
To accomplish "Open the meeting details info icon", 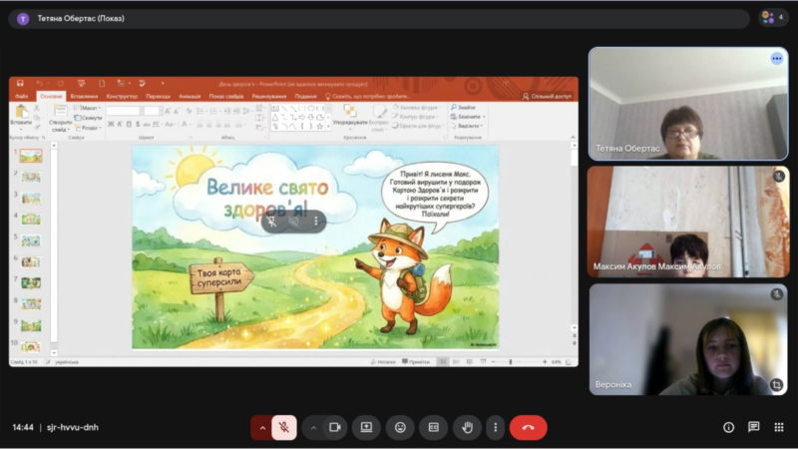I will click(728, 427).
